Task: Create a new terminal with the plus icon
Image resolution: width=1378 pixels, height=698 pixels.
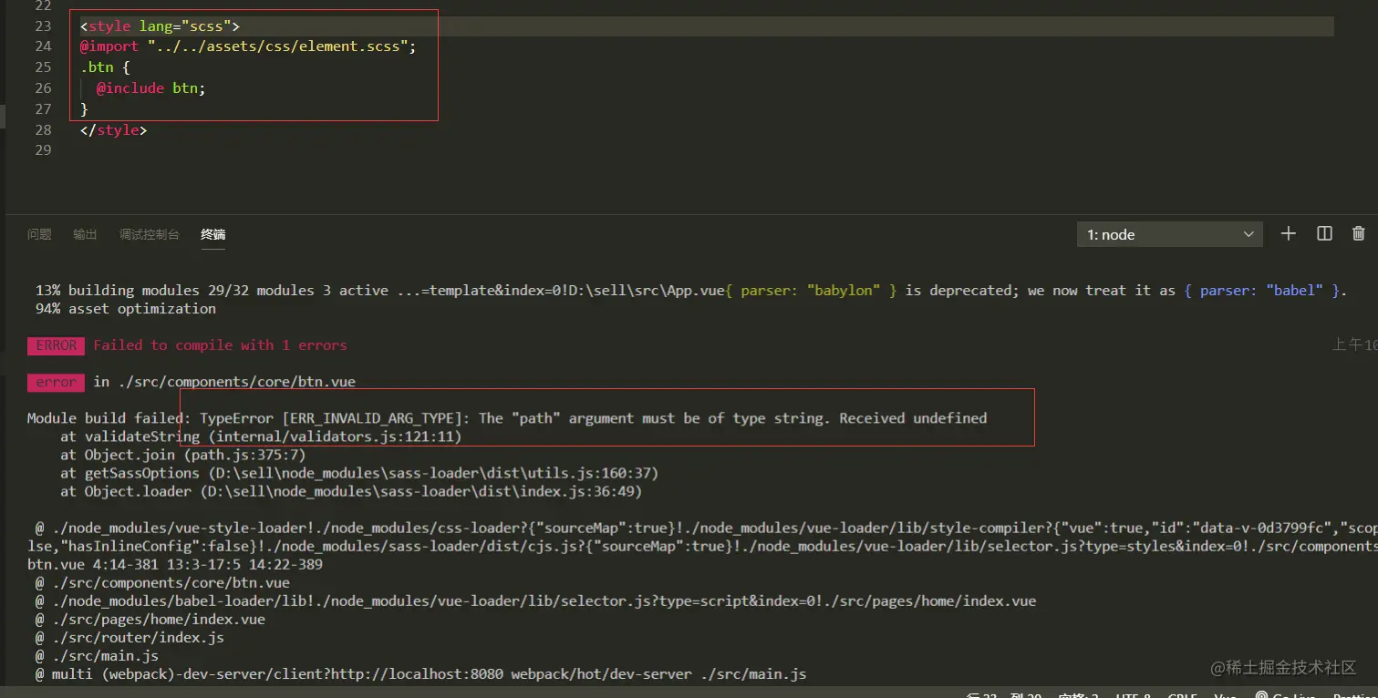Action: click(x=1288, y=234)
